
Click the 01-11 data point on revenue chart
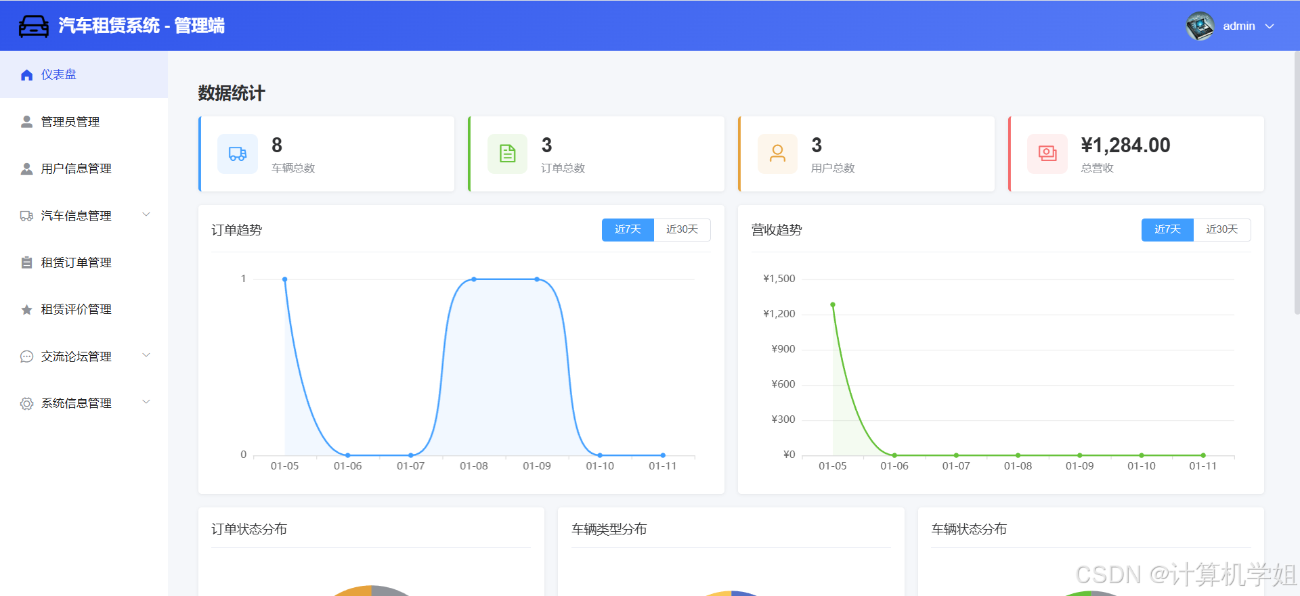[x=1203, y=455]
